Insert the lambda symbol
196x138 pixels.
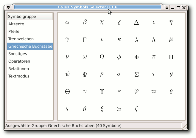coord(136,40)
